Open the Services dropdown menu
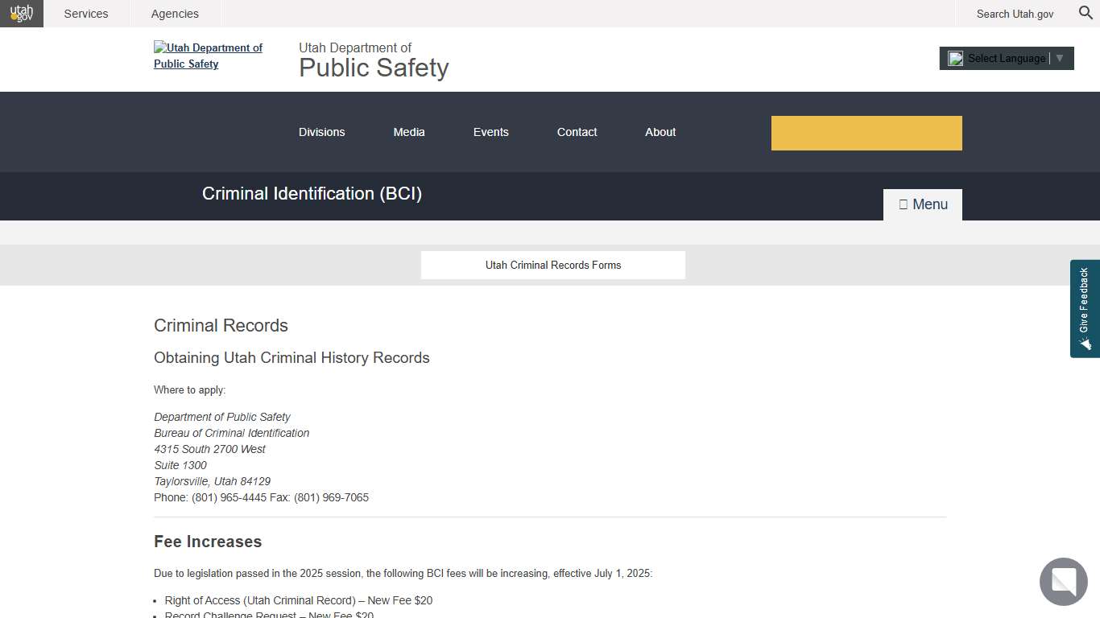 coord(85,13)
